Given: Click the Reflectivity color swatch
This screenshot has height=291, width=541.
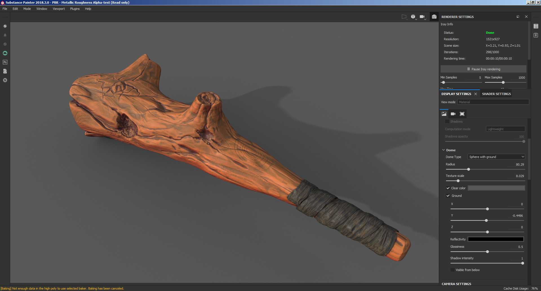Looking at the screenshot, I should (496, 239).
